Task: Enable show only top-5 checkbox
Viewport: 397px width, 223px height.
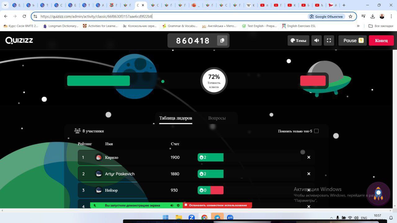Action: pos(316,131)
